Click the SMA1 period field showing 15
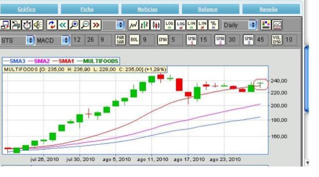Viewport: 319px width, 177px height. (205, 40)
